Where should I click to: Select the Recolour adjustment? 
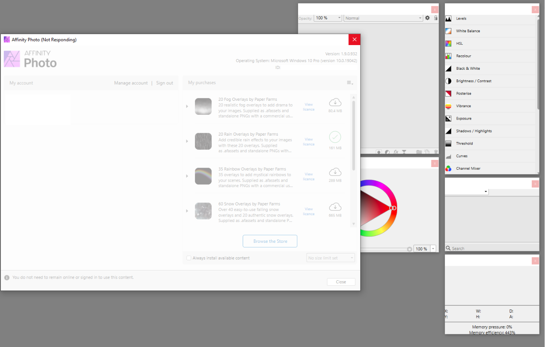click(x=490, y=56)
